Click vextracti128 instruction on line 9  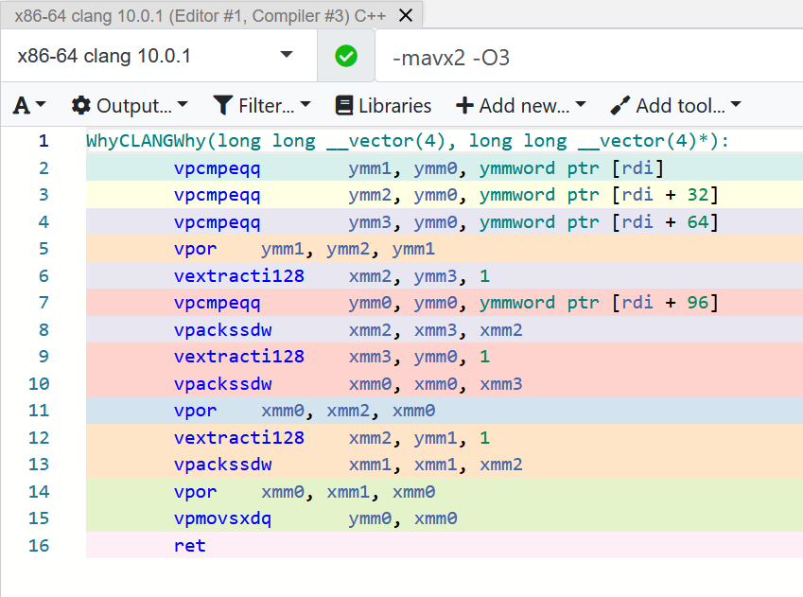pos(239,356)
